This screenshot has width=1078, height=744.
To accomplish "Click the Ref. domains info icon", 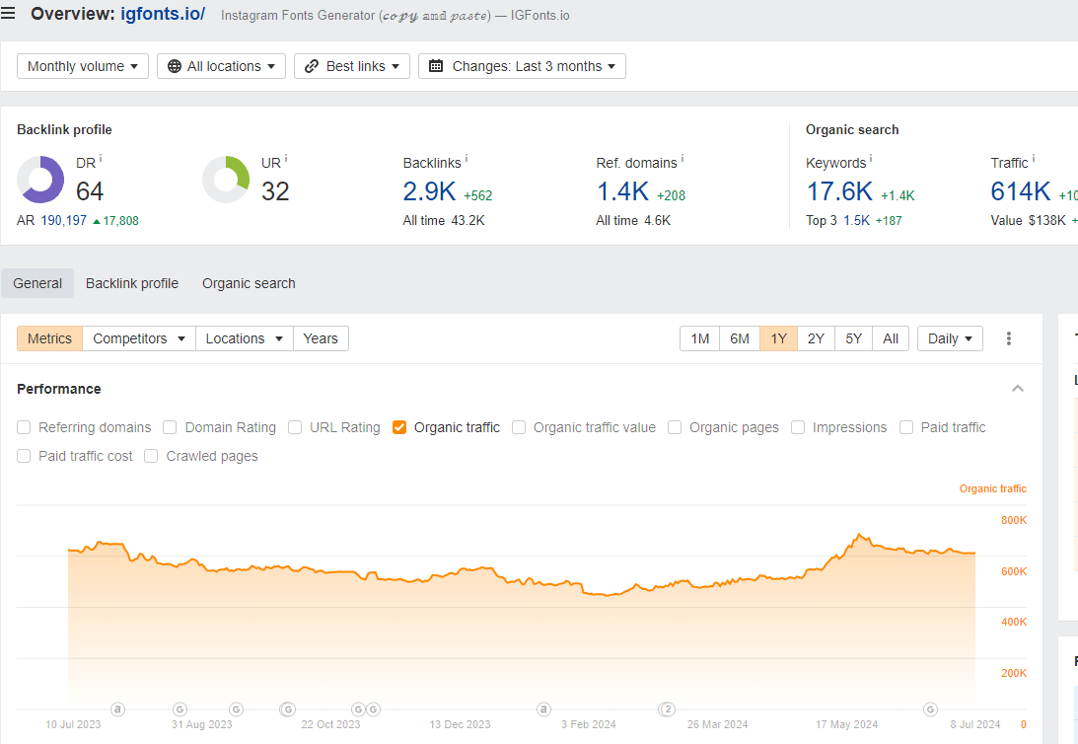I will tap(682, 159).
